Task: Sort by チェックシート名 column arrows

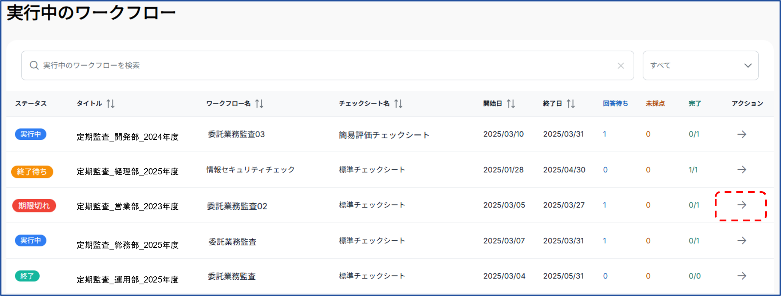Action: pos(398,104)
